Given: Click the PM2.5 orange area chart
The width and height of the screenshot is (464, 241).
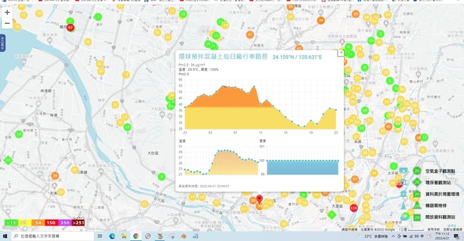Looking at the screenshot, I should click(260, 107).
